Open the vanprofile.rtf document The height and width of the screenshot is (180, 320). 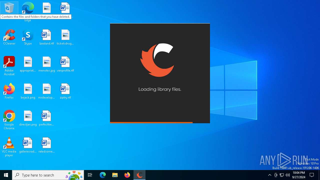point(65,64)
